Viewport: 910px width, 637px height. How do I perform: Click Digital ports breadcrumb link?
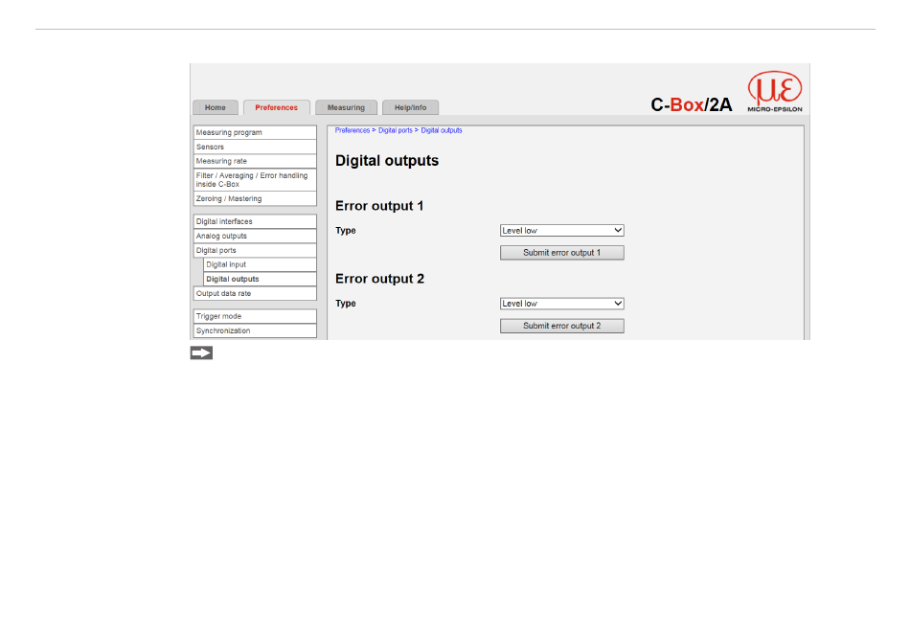tap(396, 130)
